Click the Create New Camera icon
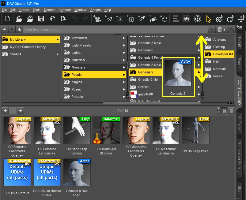This screenshot has height=200, width=246. [97, 19]
